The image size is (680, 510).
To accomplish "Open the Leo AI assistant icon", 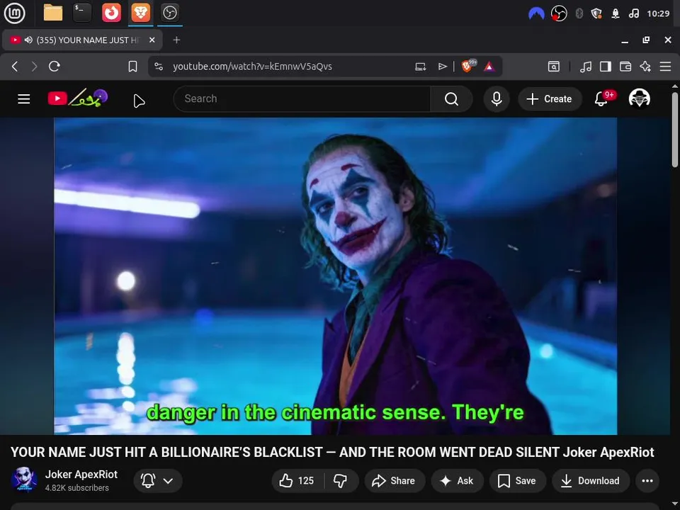I will click(x=645, y=67).
